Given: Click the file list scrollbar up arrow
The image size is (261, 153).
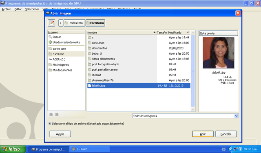Looking at the screenshot, I should click(193, 33).
